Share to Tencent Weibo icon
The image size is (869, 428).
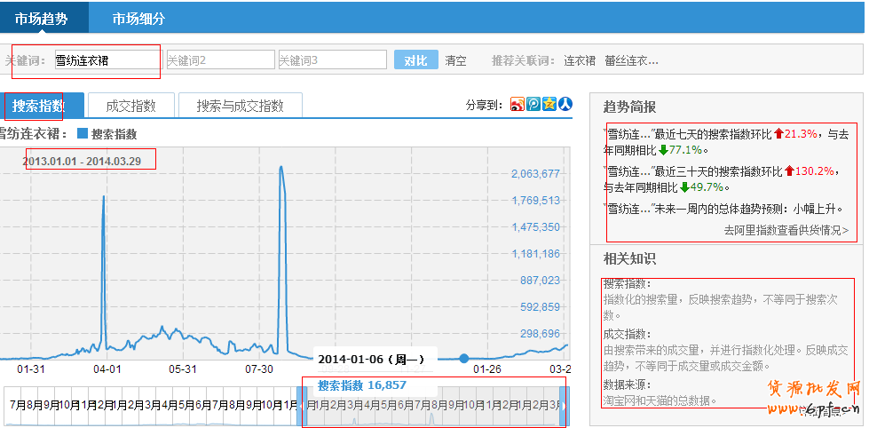[x=533, y=105]
